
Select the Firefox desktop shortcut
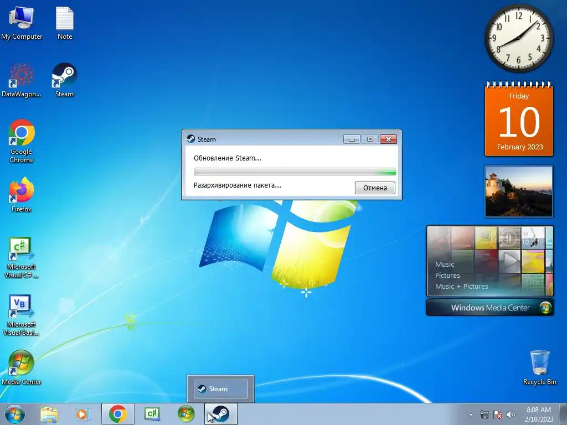point(22,194)
